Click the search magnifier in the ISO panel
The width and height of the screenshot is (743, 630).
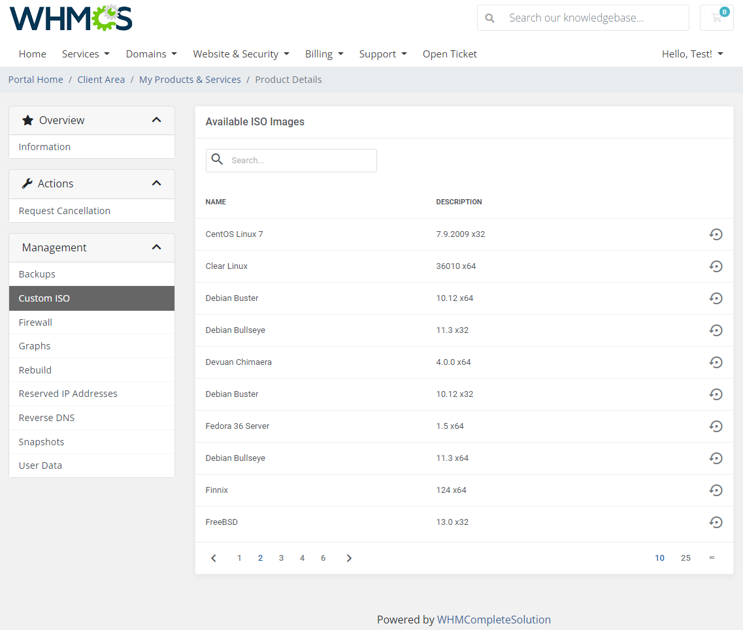point(217,160)
